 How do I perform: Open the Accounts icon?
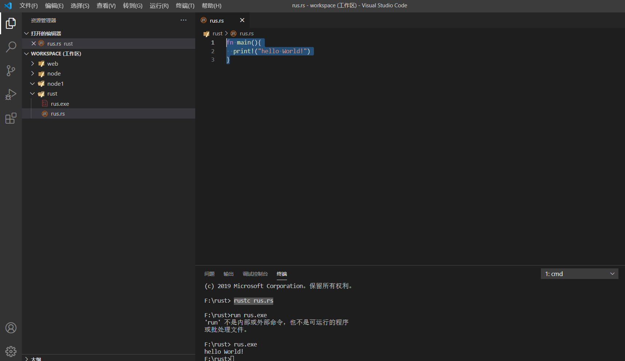pos(11,328)
